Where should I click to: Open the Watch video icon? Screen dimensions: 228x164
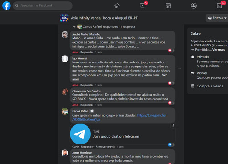(143, 6)
